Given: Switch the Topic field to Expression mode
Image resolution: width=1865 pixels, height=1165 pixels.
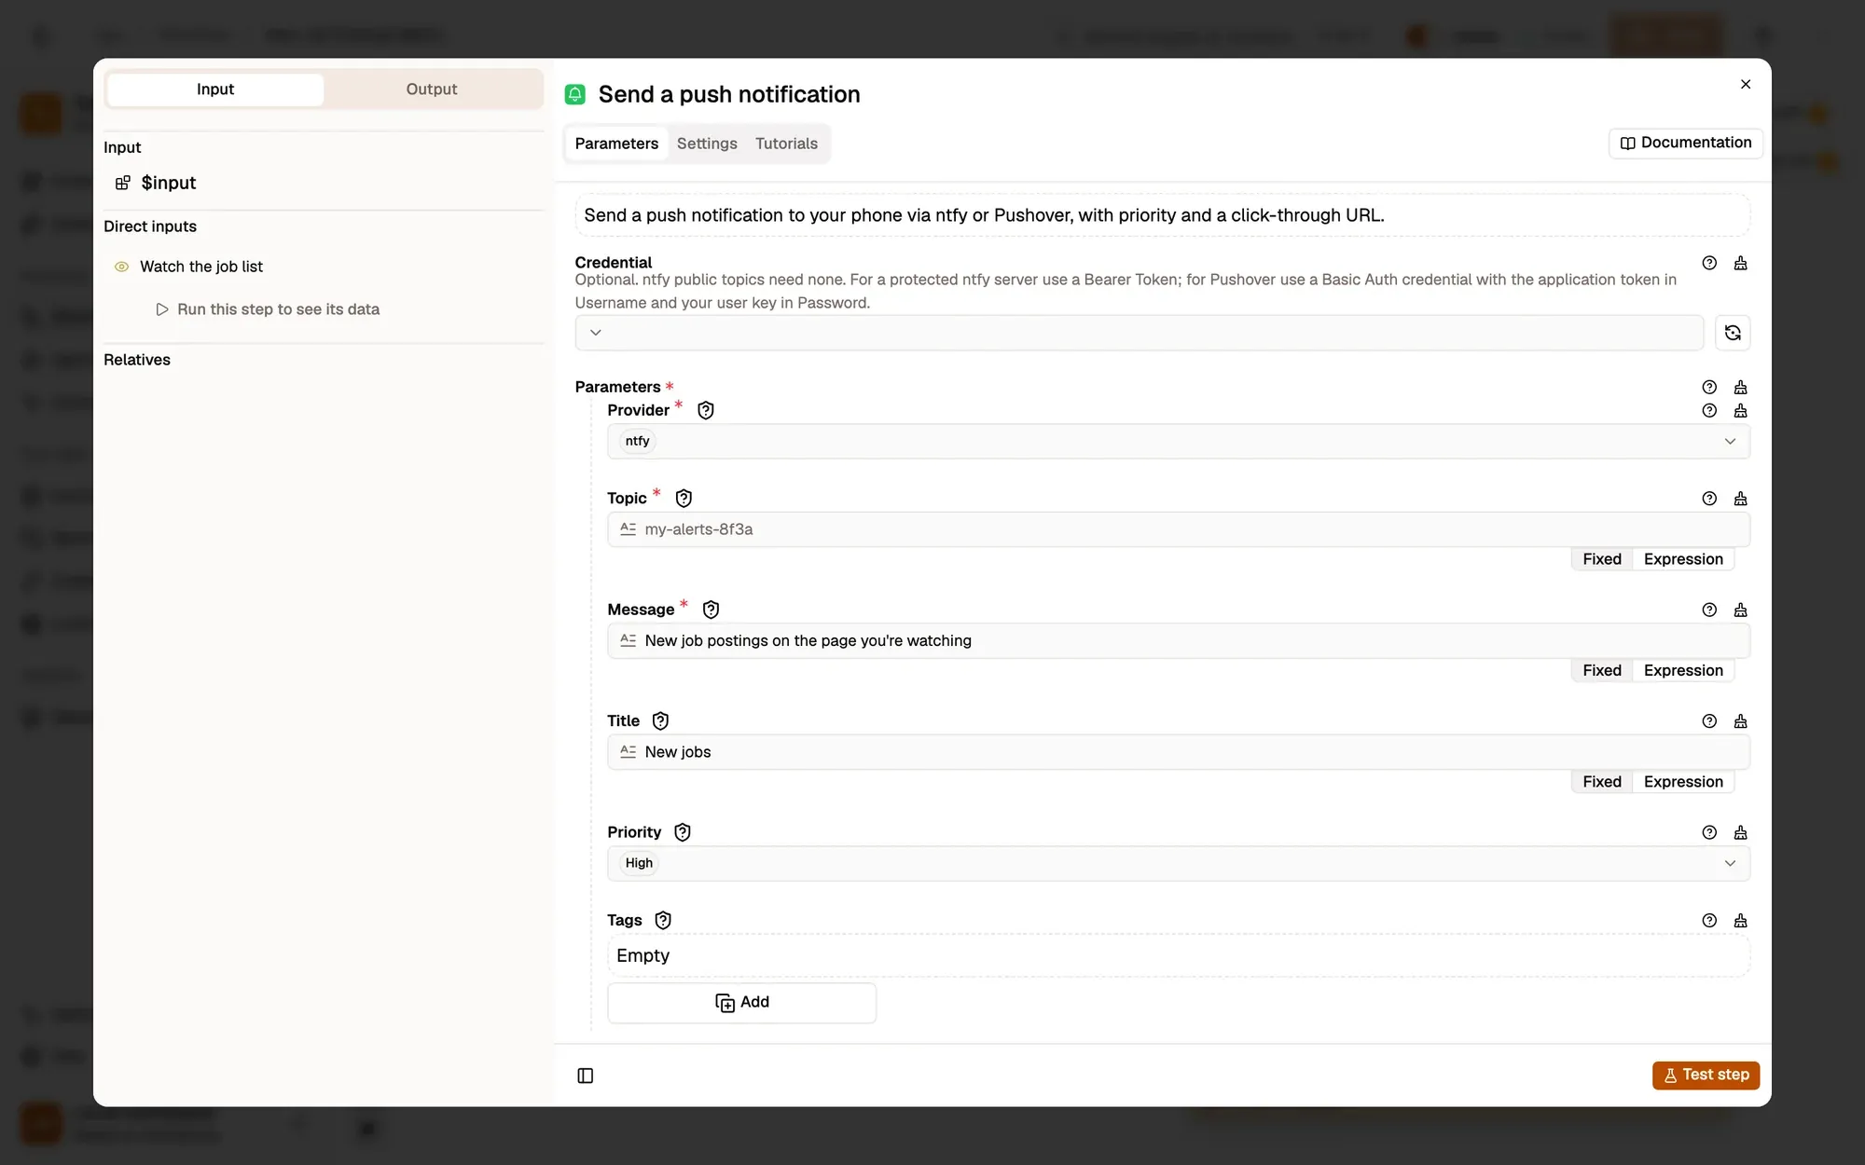Looking at the screenshot, I should click(x=1683, y=559).
